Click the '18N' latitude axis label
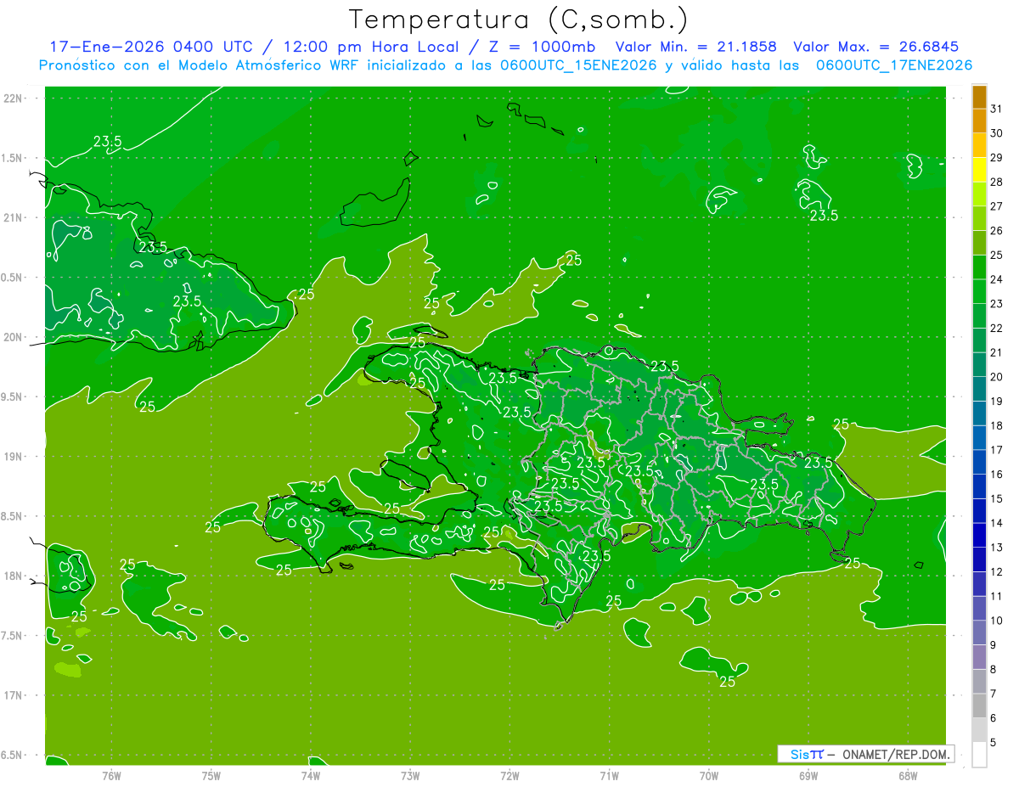 pos(12,576)
